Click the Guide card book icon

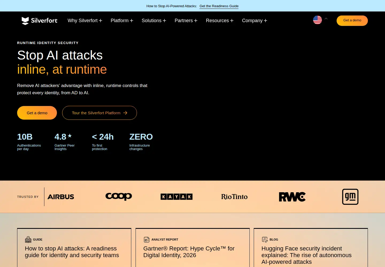point(28,239)
